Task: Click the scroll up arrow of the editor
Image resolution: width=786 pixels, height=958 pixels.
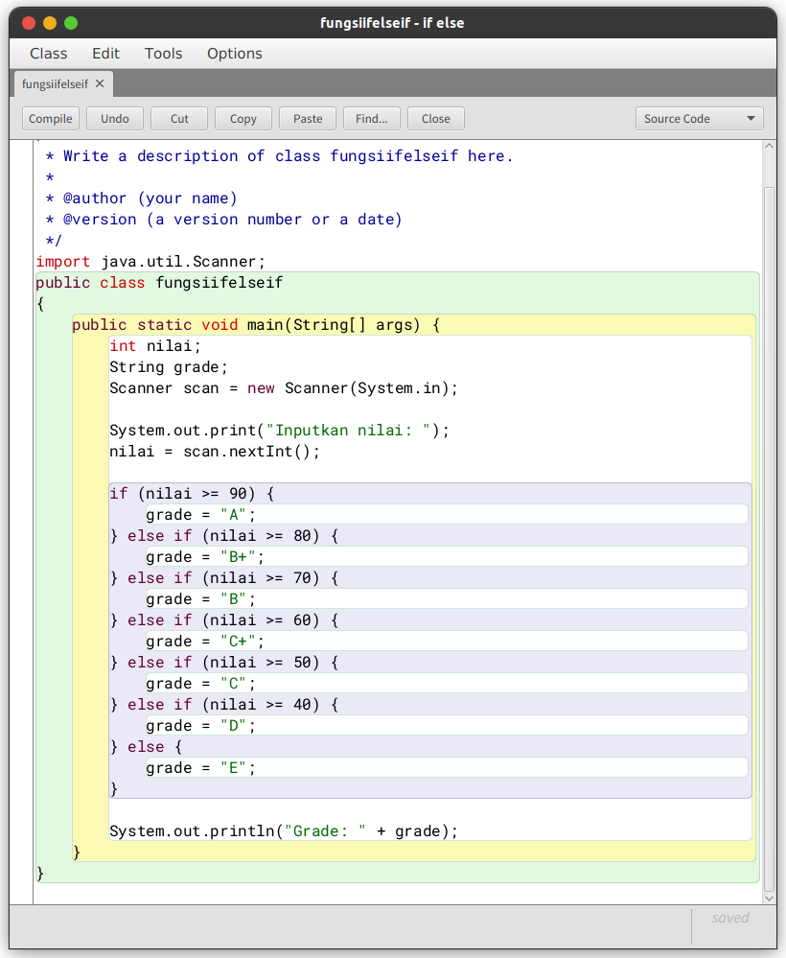Action: click(x=769, y=146)
